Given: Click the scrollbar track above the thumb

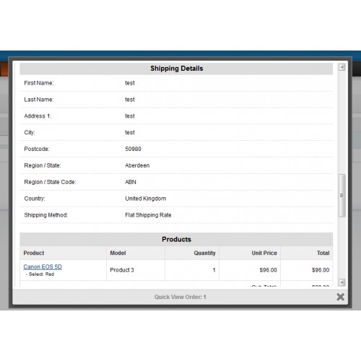Looking at the screenshot, I should click(342, 122).
